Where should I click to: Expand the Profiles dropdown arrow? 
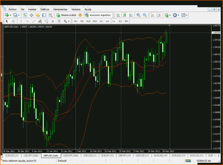tap(19, 15)
